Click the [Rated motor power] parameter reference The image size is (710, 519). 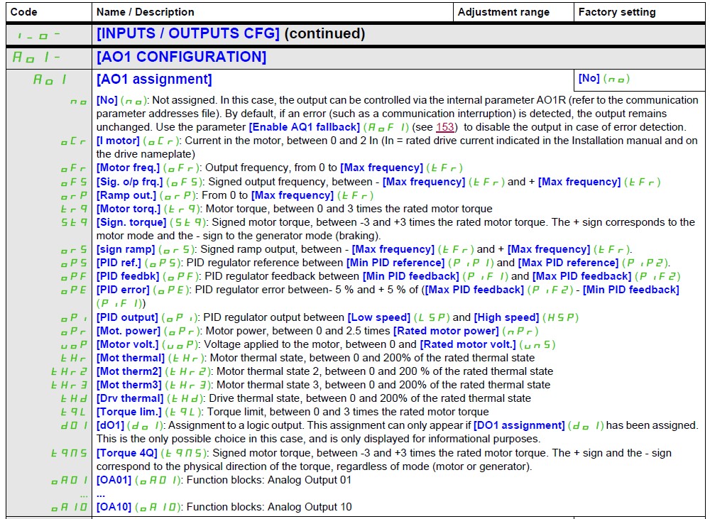(x=446, y=332)
